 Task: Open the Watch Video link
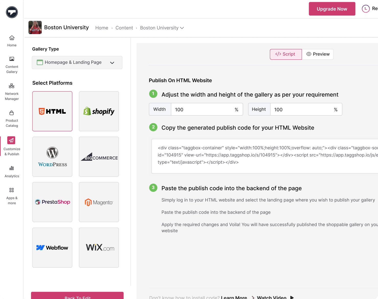[x=272, y=297]
